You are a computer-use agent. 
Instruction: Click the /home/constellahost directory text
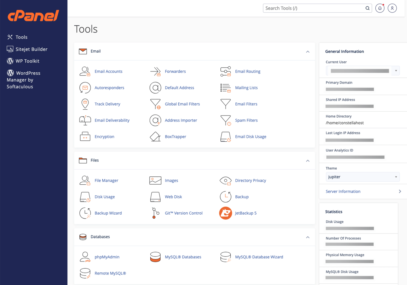(x=345, y=123)
